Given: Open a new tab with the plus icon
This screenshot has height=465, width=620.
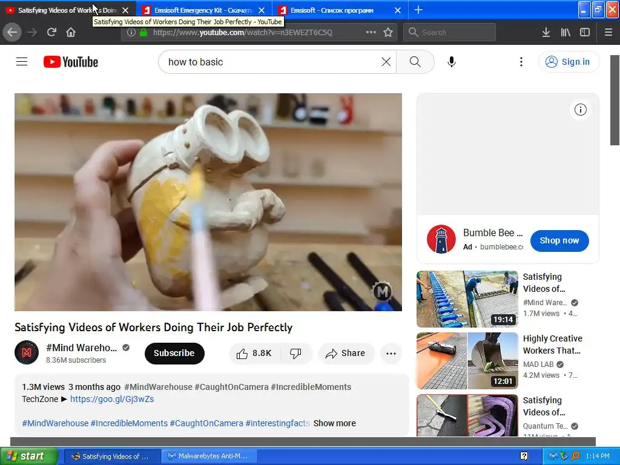Looking at the screenshot, I should tap(418, 10).
